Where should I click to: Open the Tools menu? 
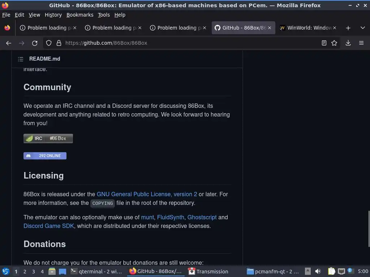click(104, 15)
